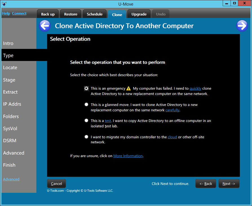Click the blue left arrow back icon
The width and height of the screenshot is (252, 206).
coord(45,26)
